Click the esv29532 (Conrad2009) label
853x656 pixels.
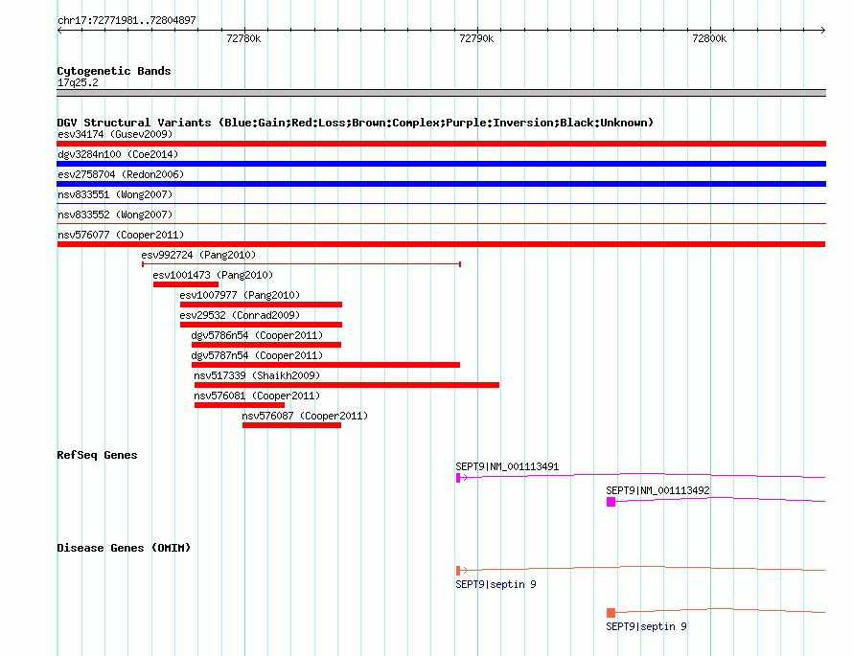(x=240, y=315)
